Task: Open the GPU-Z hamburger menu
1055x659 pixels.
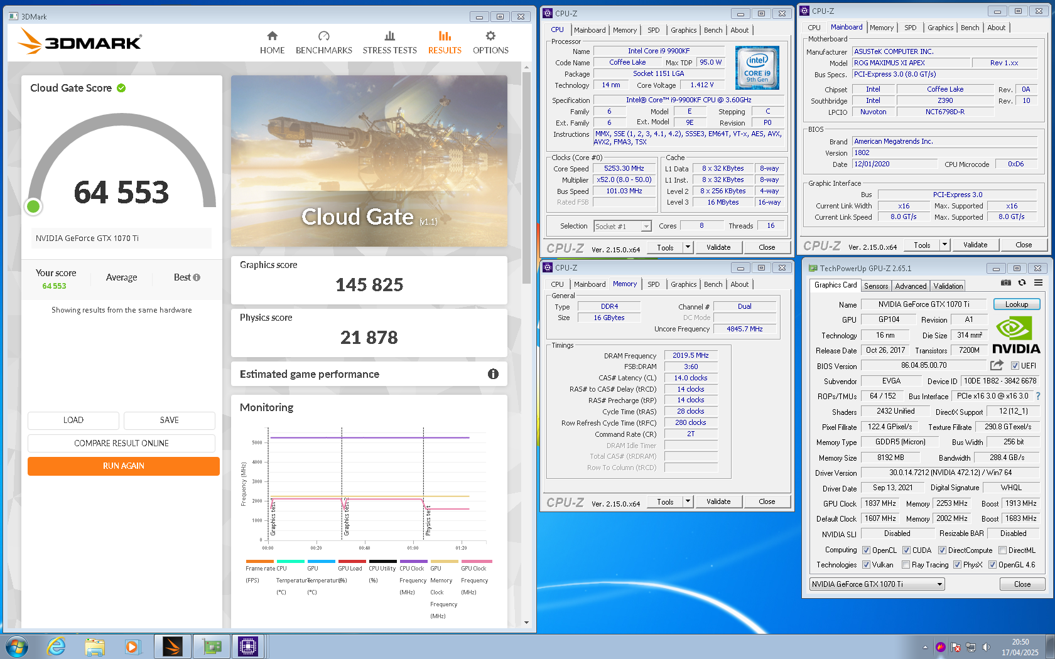Action: click(x=1039, y=283)
